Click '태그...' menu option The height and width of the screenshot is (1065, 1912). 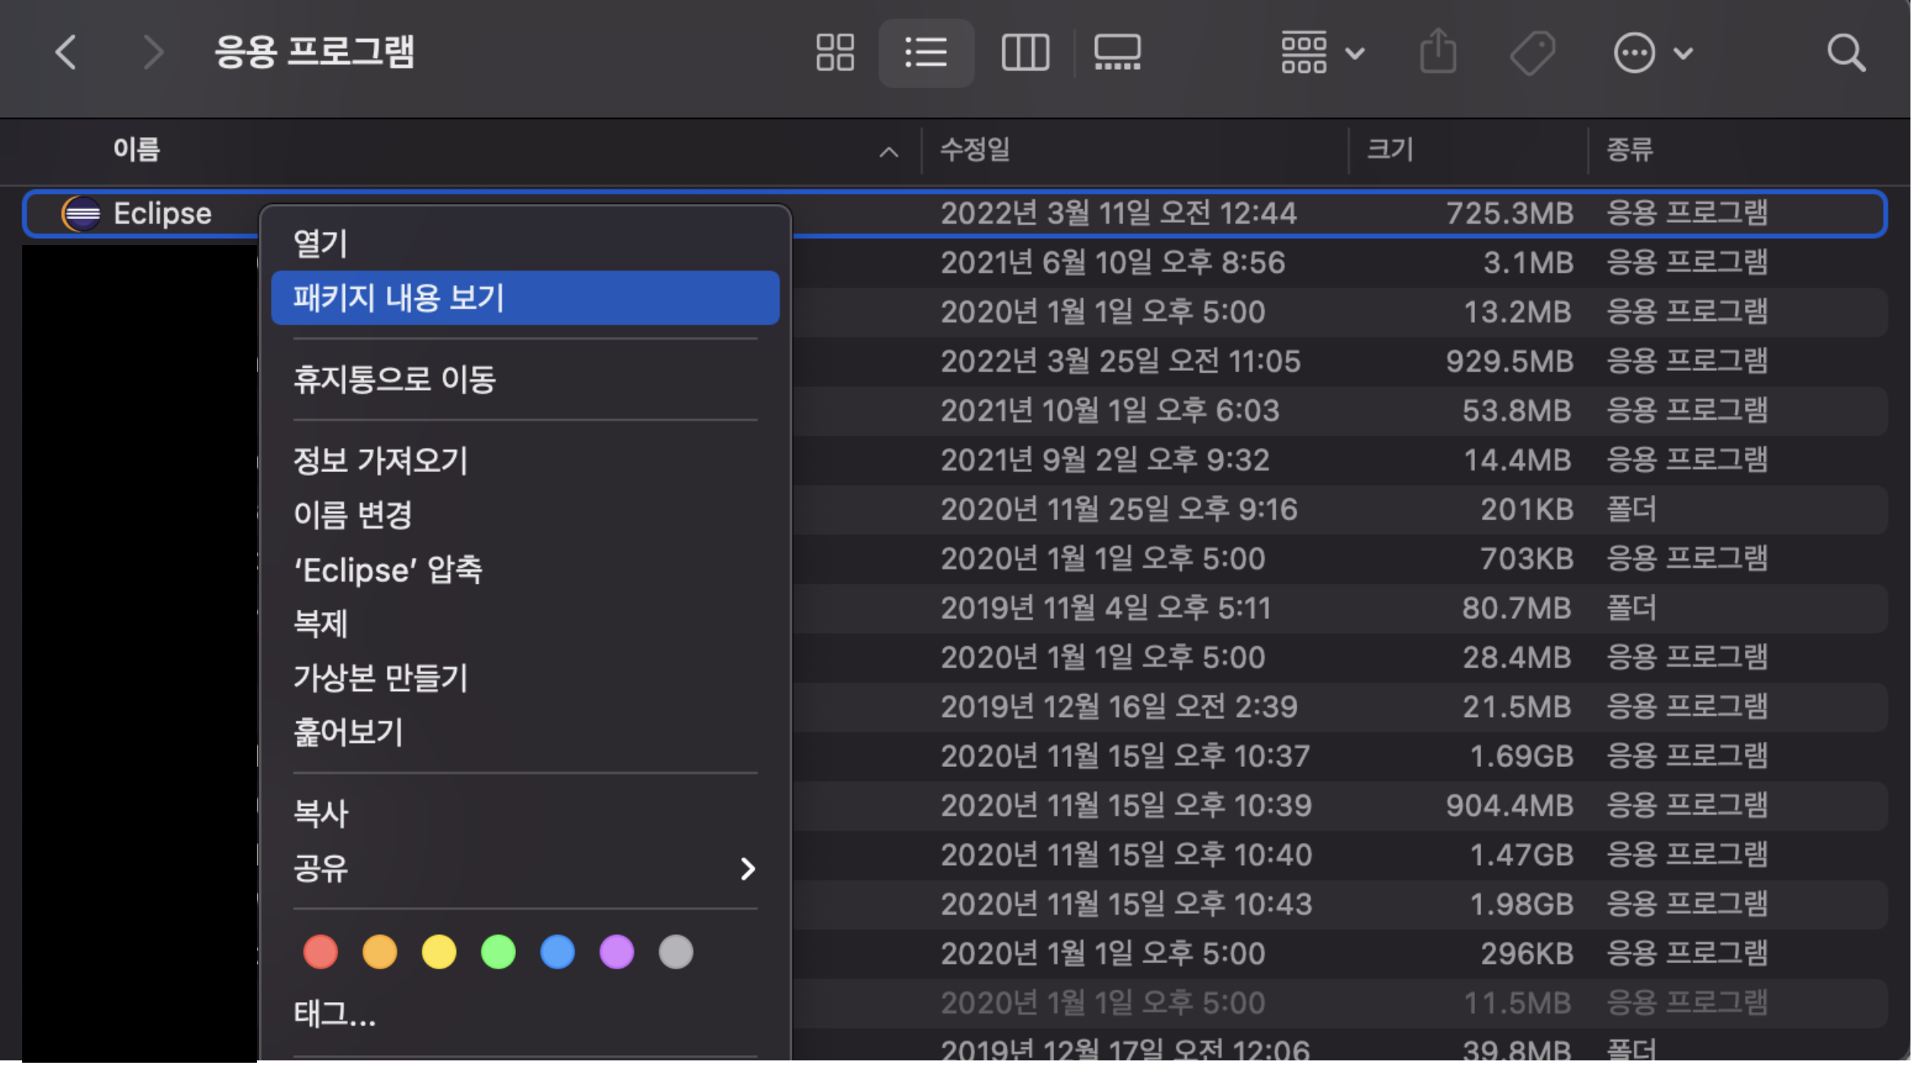pyautogui.click(x=335, y=1014)
